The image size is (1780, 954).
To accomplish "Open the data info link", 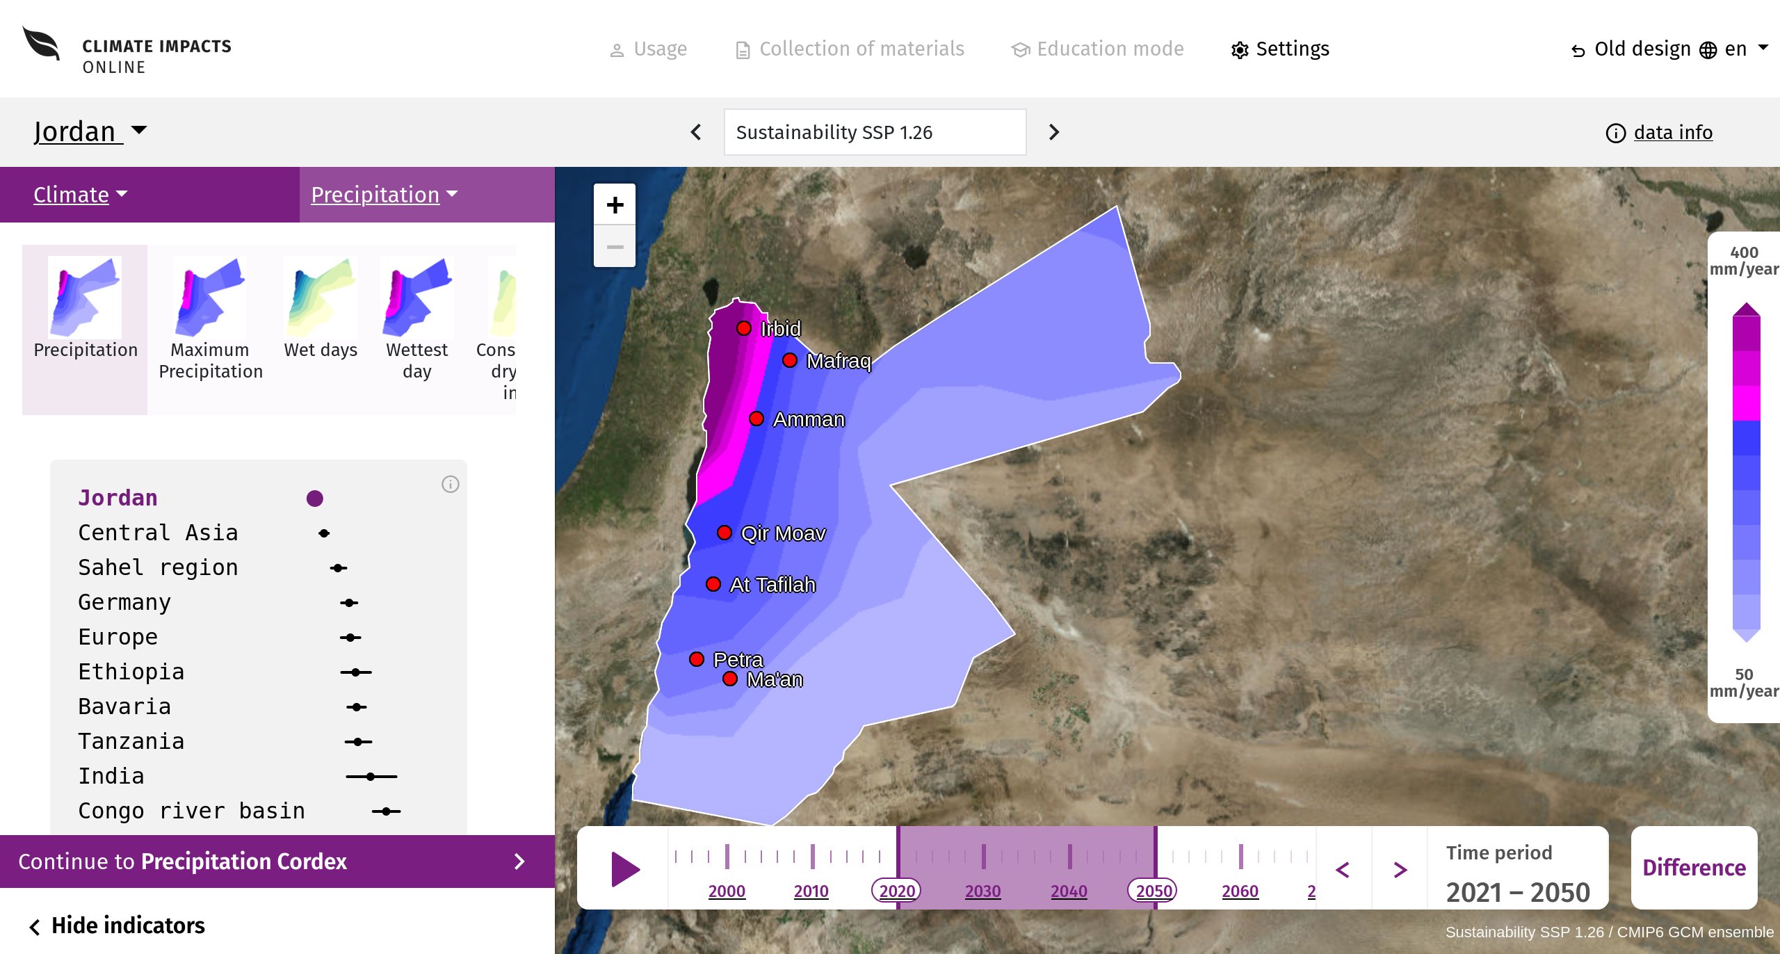I will [x=1659, y=133].
